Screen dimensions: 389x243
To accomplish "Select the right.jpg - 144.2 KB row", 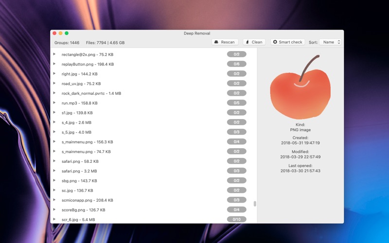I will (x=154, y=74).
